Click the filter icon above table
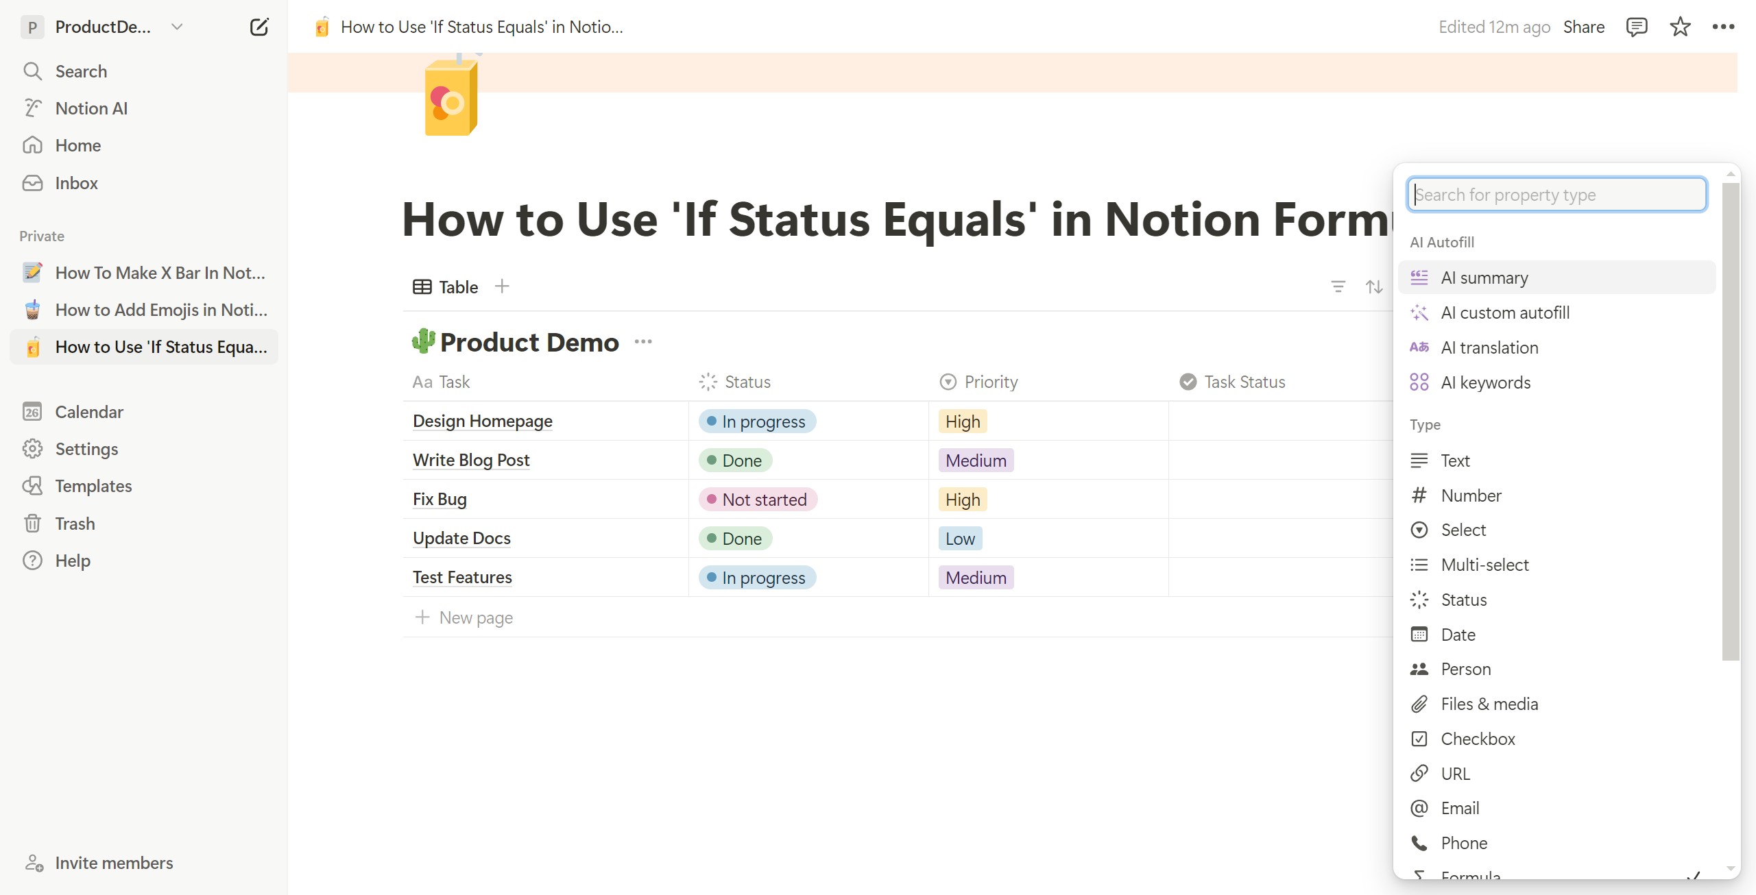Screen dimensions: 1756x895 click(1338, 286)
